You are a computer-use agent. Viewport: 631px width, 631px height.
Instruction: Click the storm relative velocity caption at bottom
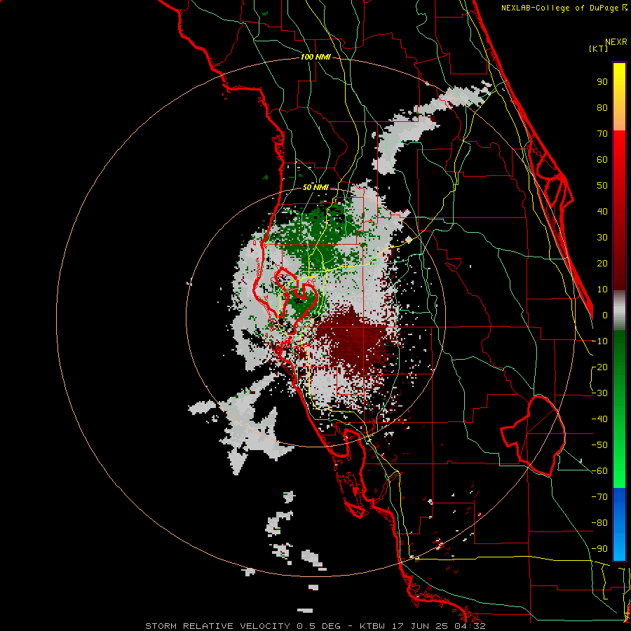pos(315,626)
